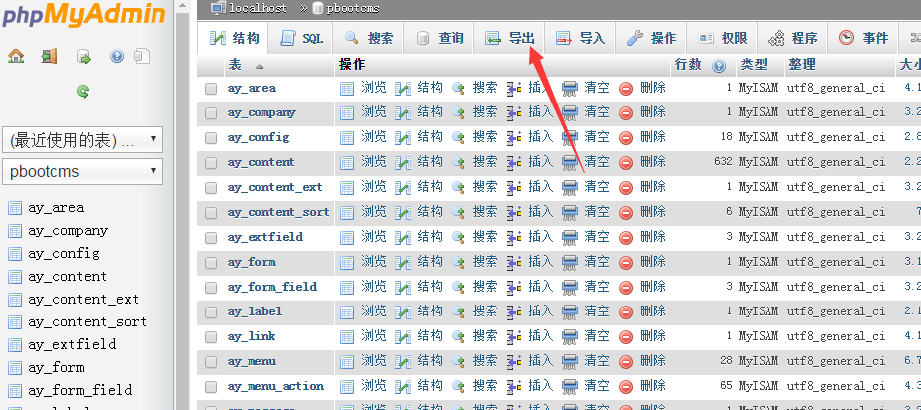Click 删除 link in ay_menu_action row
The height and width of the screenshot is (410, 921).
pyautogui.click(x=653, y=385)
